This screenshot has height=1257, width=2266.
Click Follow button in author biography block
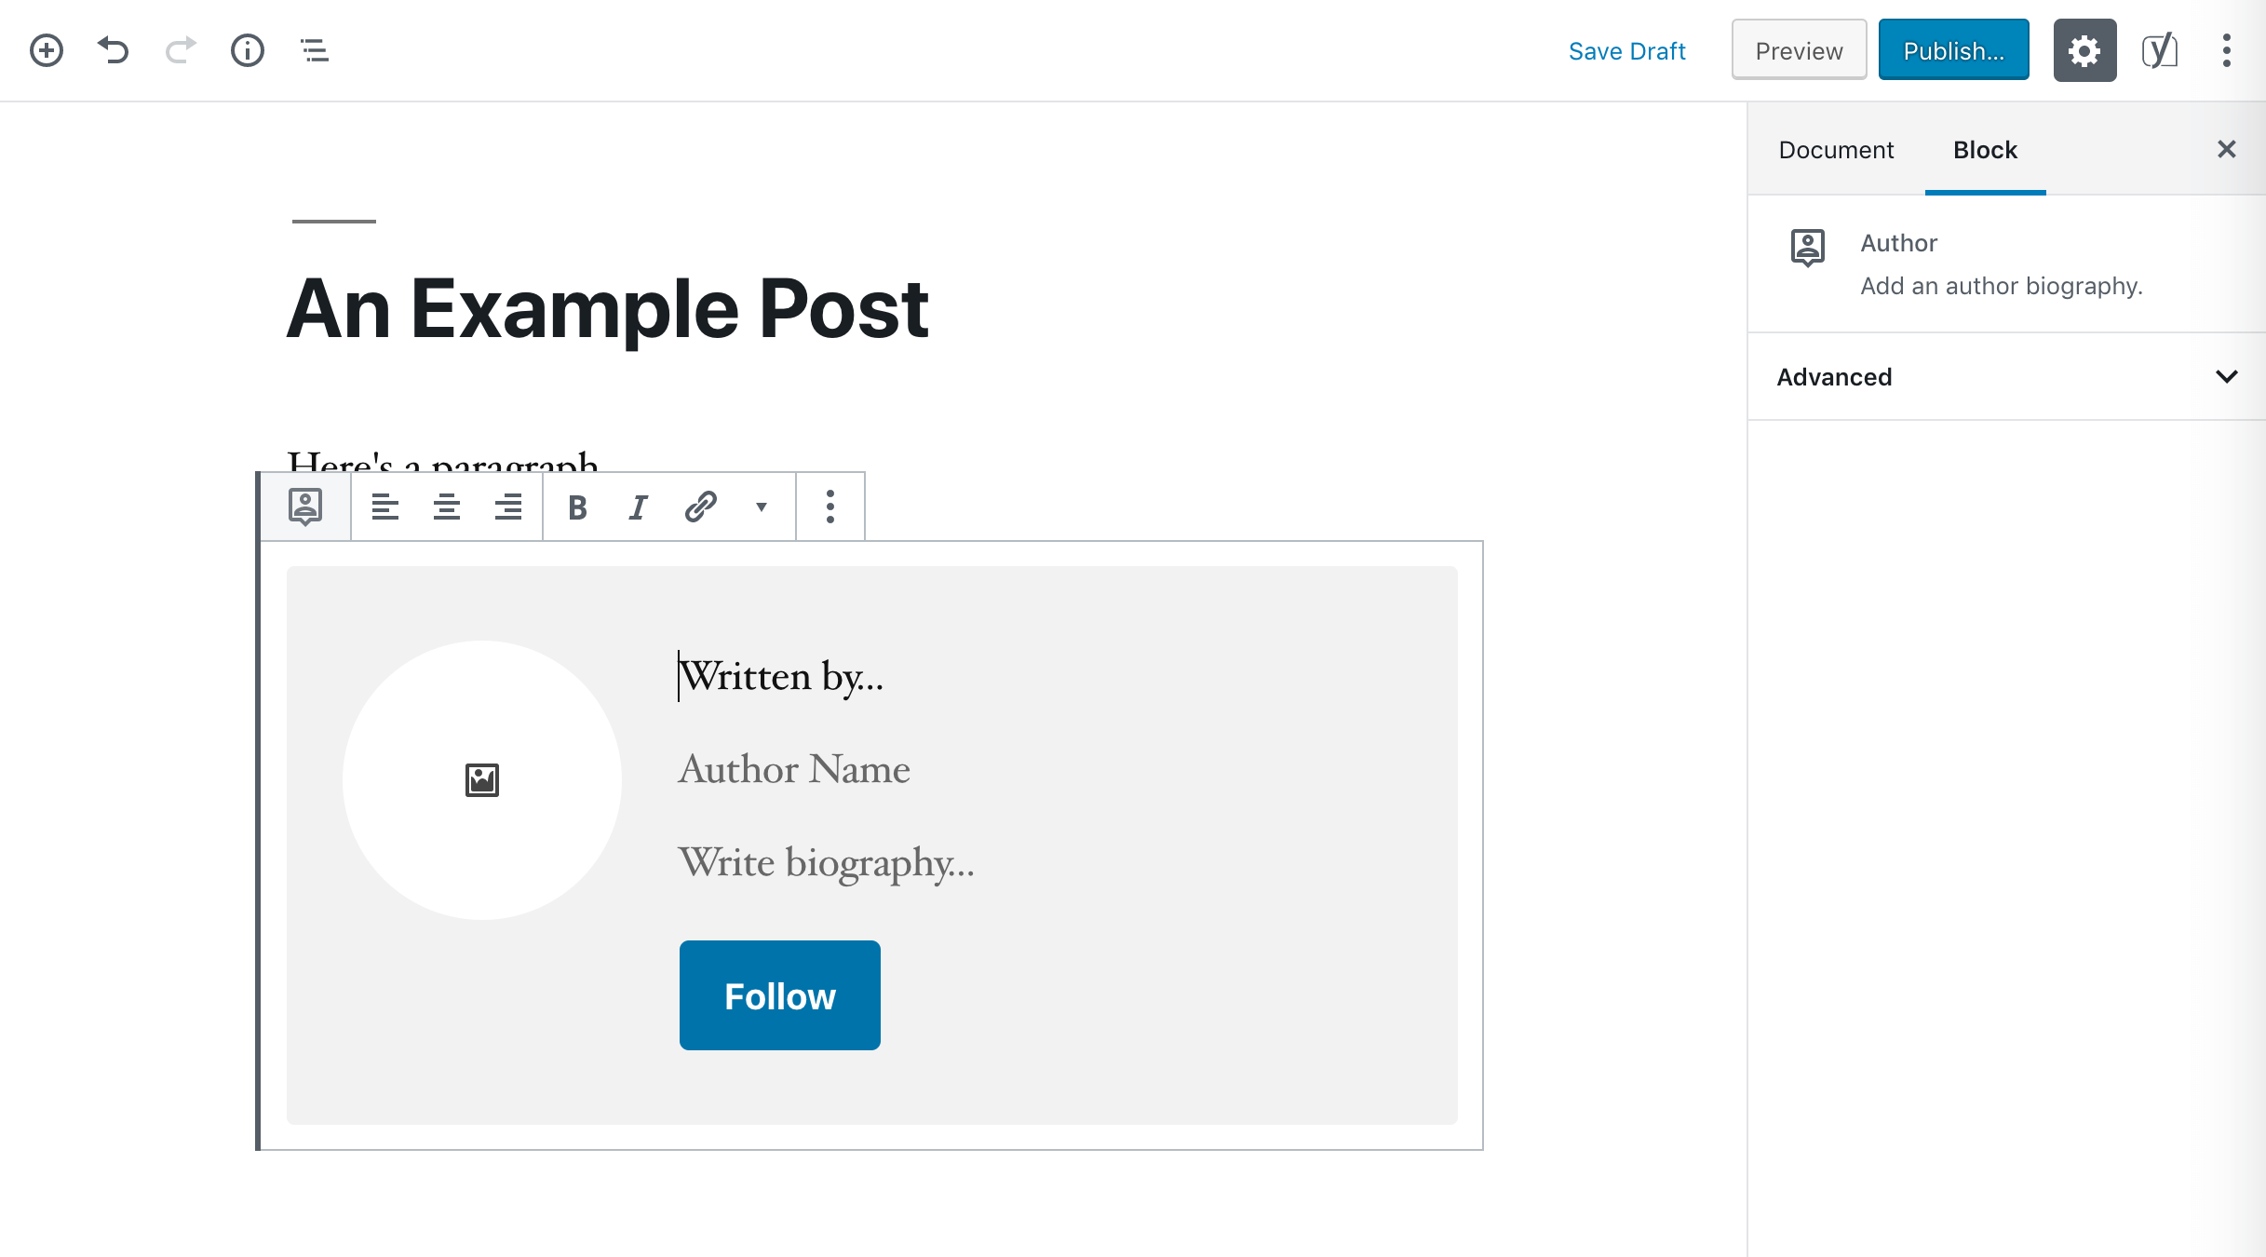click(778, 993)
